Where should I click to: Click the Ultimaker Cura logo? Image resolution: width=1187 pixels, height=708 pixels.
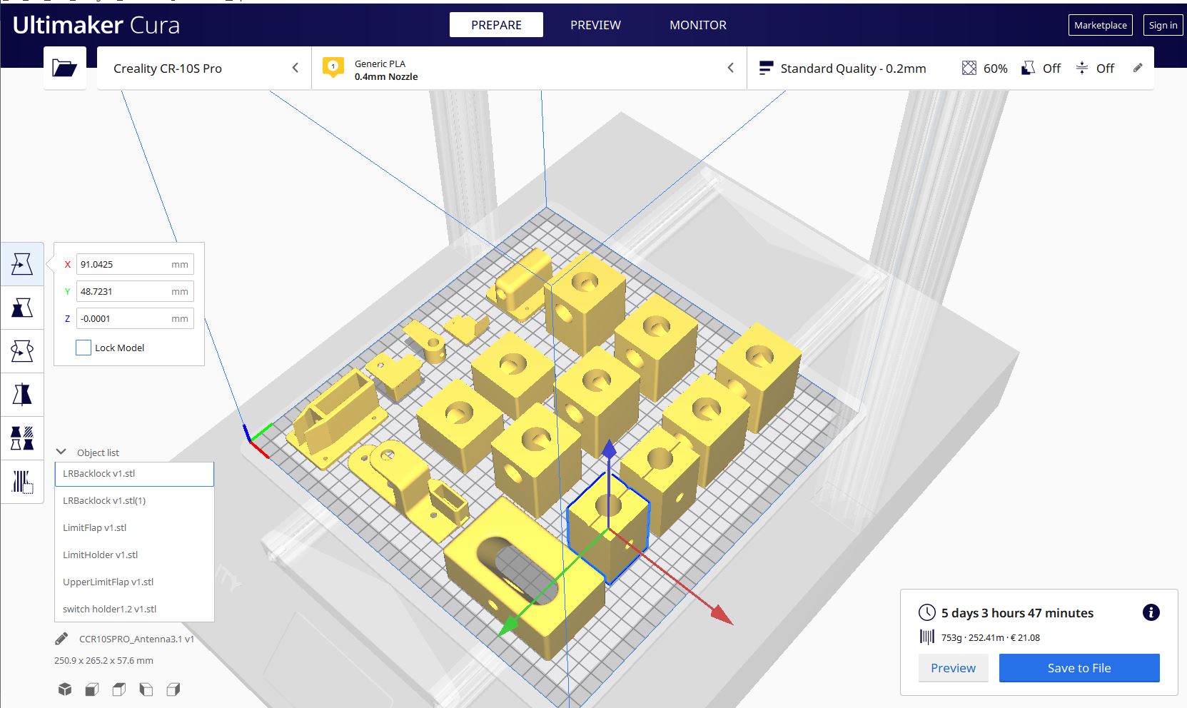tap(96, 25)
